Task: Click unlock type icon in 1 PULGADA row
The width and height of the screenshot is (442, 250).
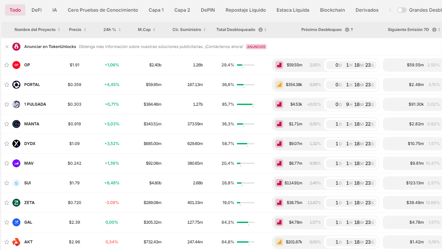Action: (x=279, y=104)
